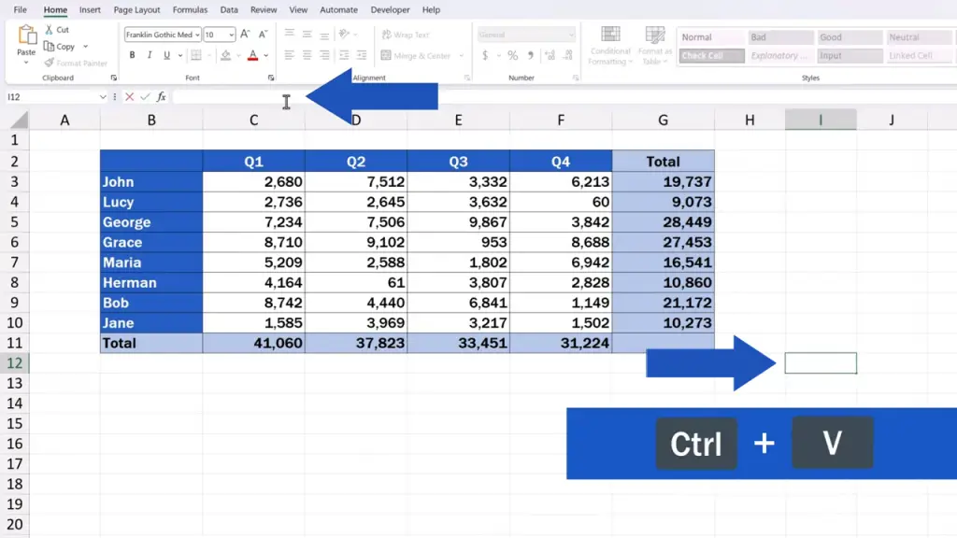957x538 pixels.
Task: Open the Franklin Gothic Med font dropdown
Action: pyautogui.click(x=197, y=35)
